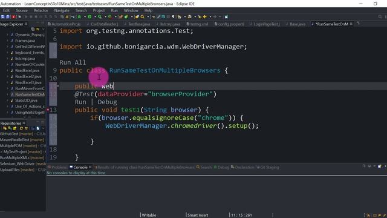
Task: Click the Debug bug icon in toolbar
Action: click(79, 17)
